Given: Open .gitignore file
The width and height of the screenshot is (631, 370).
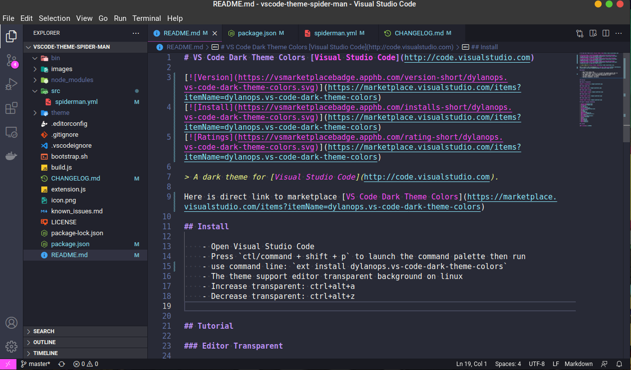Looking at the screenshot, I should tap(85, 134).
